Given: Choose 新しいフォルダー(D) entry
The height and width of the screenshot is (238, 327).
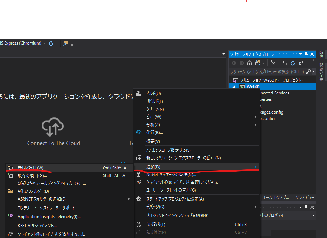Looking at the screenshot, I should tap(69, 191).
